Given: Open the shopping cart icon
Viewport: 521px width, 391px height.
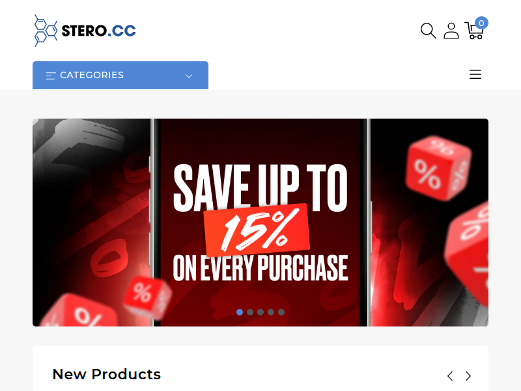Looking at the screenshot, I should point(474,31).
